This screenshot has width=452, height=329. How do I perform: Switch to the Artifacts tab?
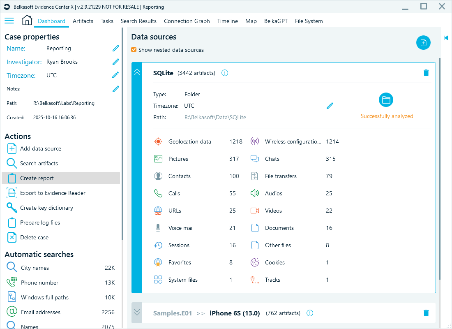pyautogui.click(x=83, y=21)
